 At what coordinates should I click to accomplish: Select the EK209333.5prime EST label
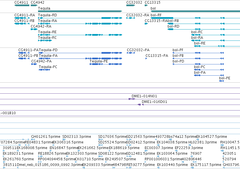click(x=98, y=165)
